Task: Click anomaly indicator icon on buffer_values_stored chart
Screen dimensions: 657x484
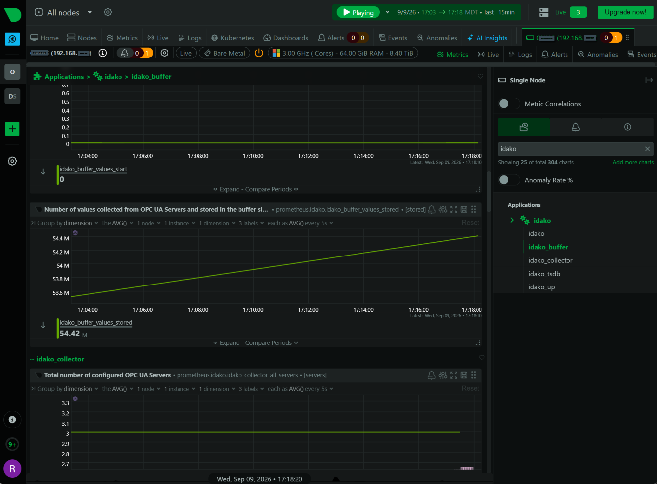Action: pos(75,233)
